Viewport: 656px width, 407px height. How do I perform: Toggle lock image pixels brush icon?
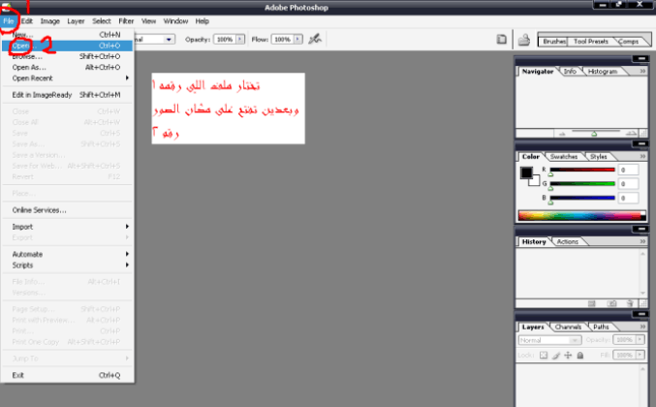[x=555, y=356]
